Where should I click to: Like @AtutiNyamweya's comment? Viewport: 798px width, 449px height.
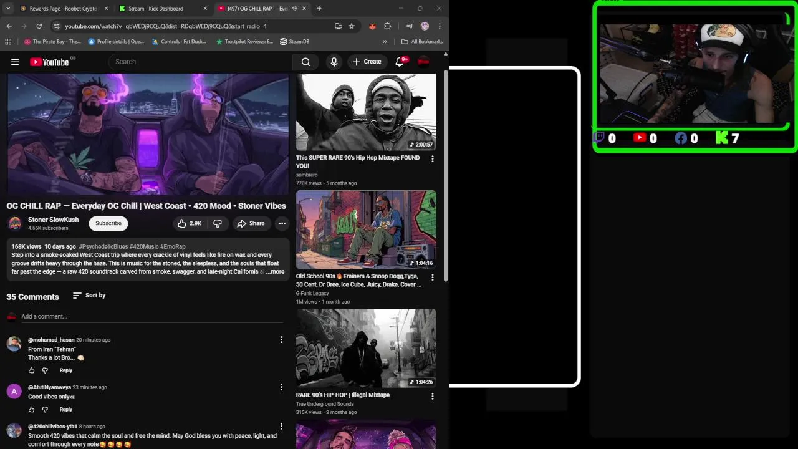click(31, 410)
